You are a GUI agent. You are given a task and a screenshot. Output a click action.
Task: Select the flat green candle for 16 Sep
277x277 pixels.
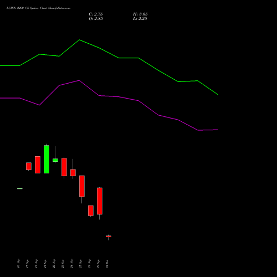pos(20,188)
